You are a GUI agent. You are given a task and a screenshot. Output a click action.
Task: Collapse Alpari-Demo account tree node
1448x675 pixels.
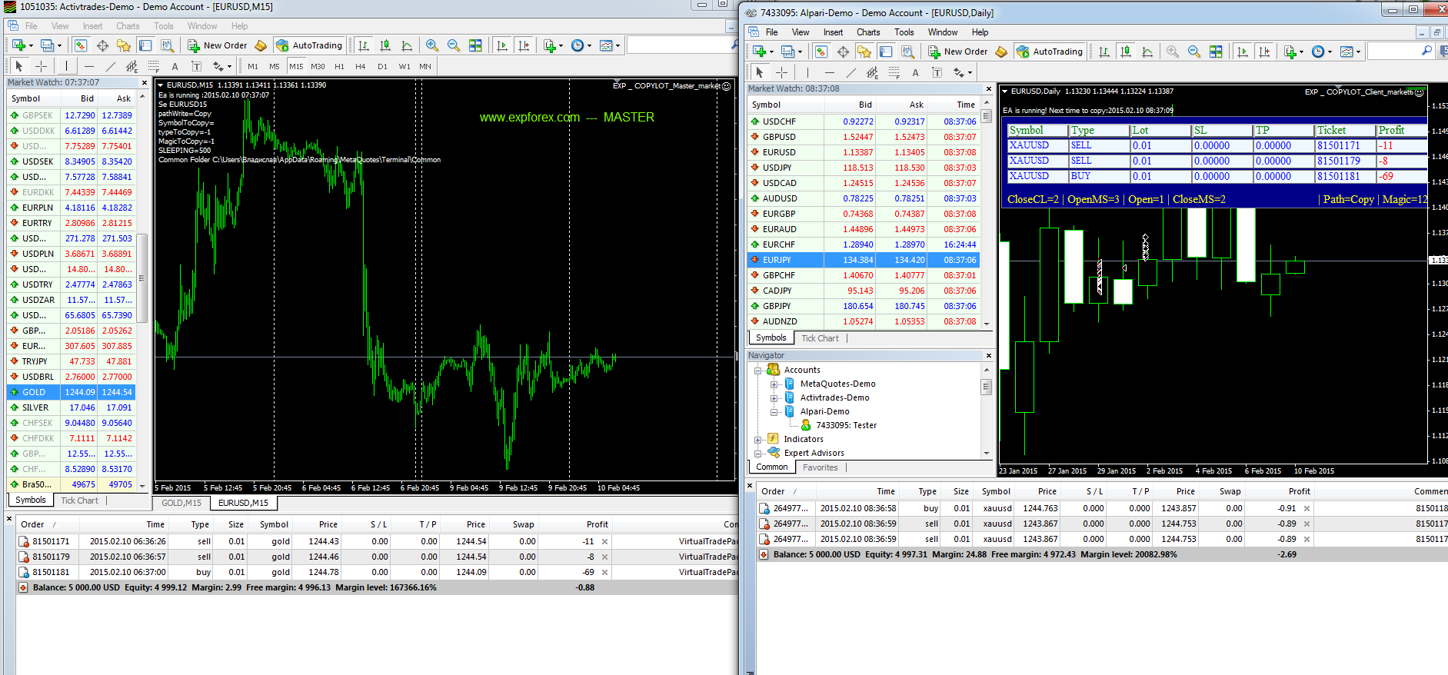pos(774,412)
